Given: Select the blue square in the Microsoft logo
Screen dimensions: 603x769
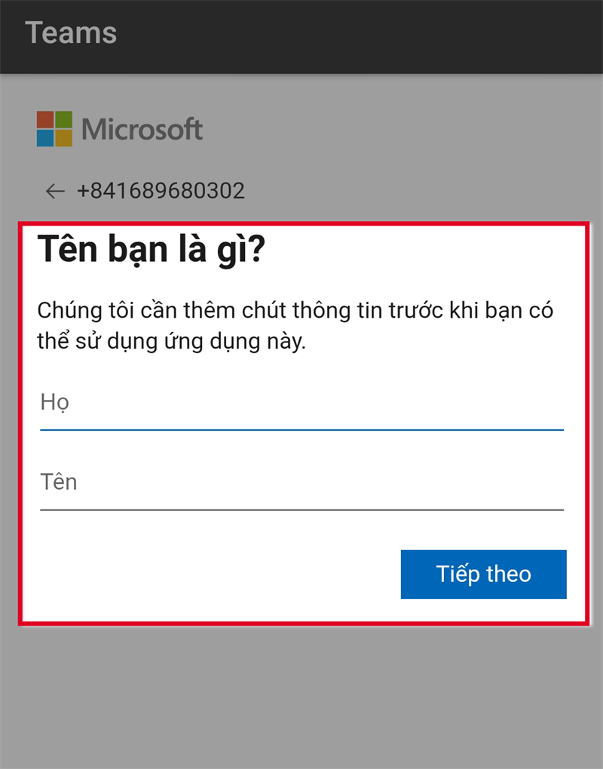Looking at the screenshot, I should tap(44, 139).
